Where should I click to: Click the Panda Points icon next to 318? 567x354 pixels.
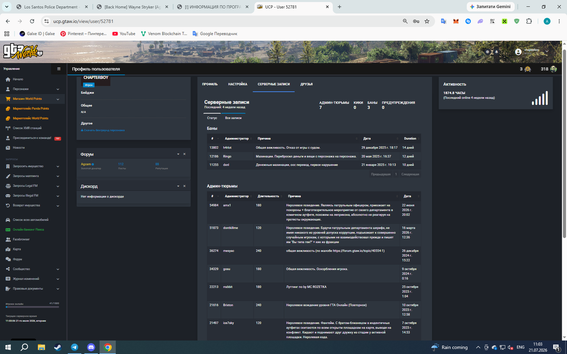(x=553, y=69)
